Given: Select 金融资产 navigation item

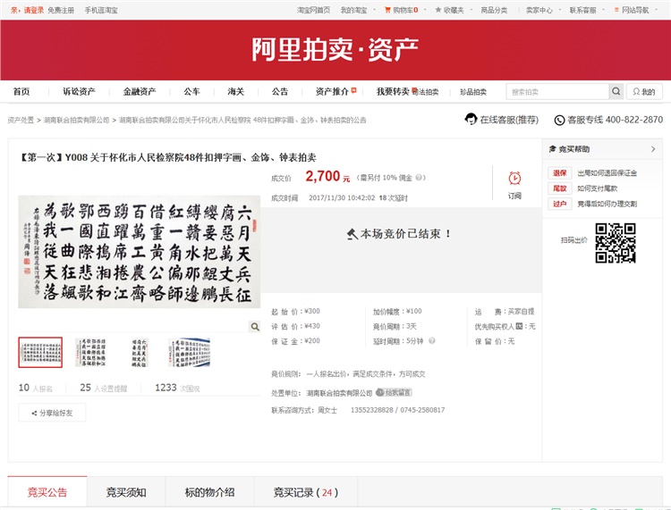Looking at the screenshot, I should tap(140, 91).
